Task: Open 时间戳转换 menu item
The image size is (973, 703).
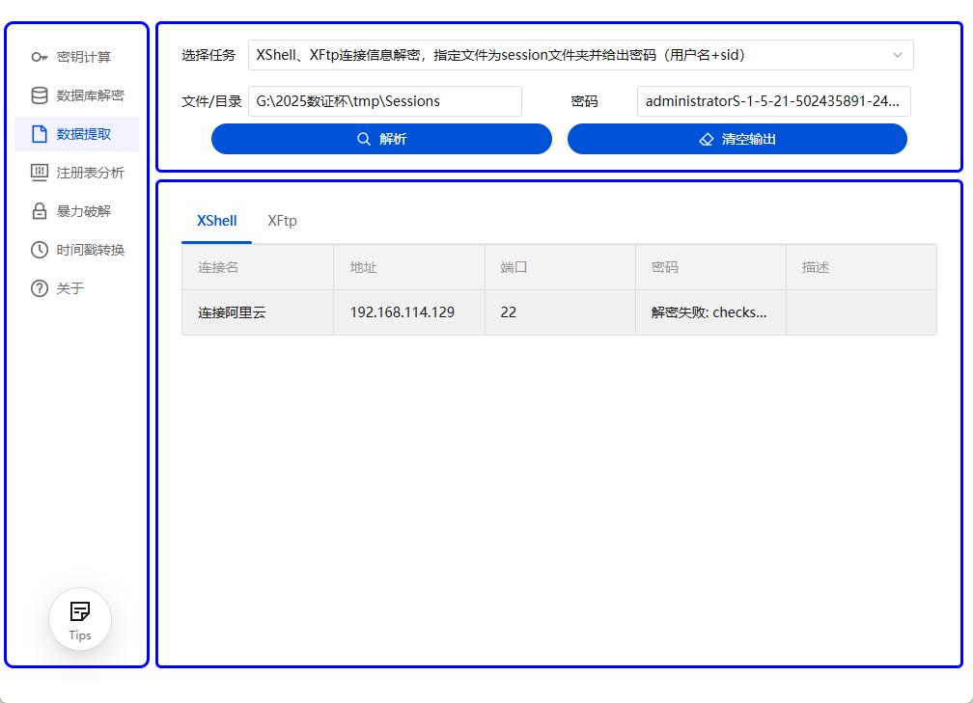Action: tap(77, 250)
